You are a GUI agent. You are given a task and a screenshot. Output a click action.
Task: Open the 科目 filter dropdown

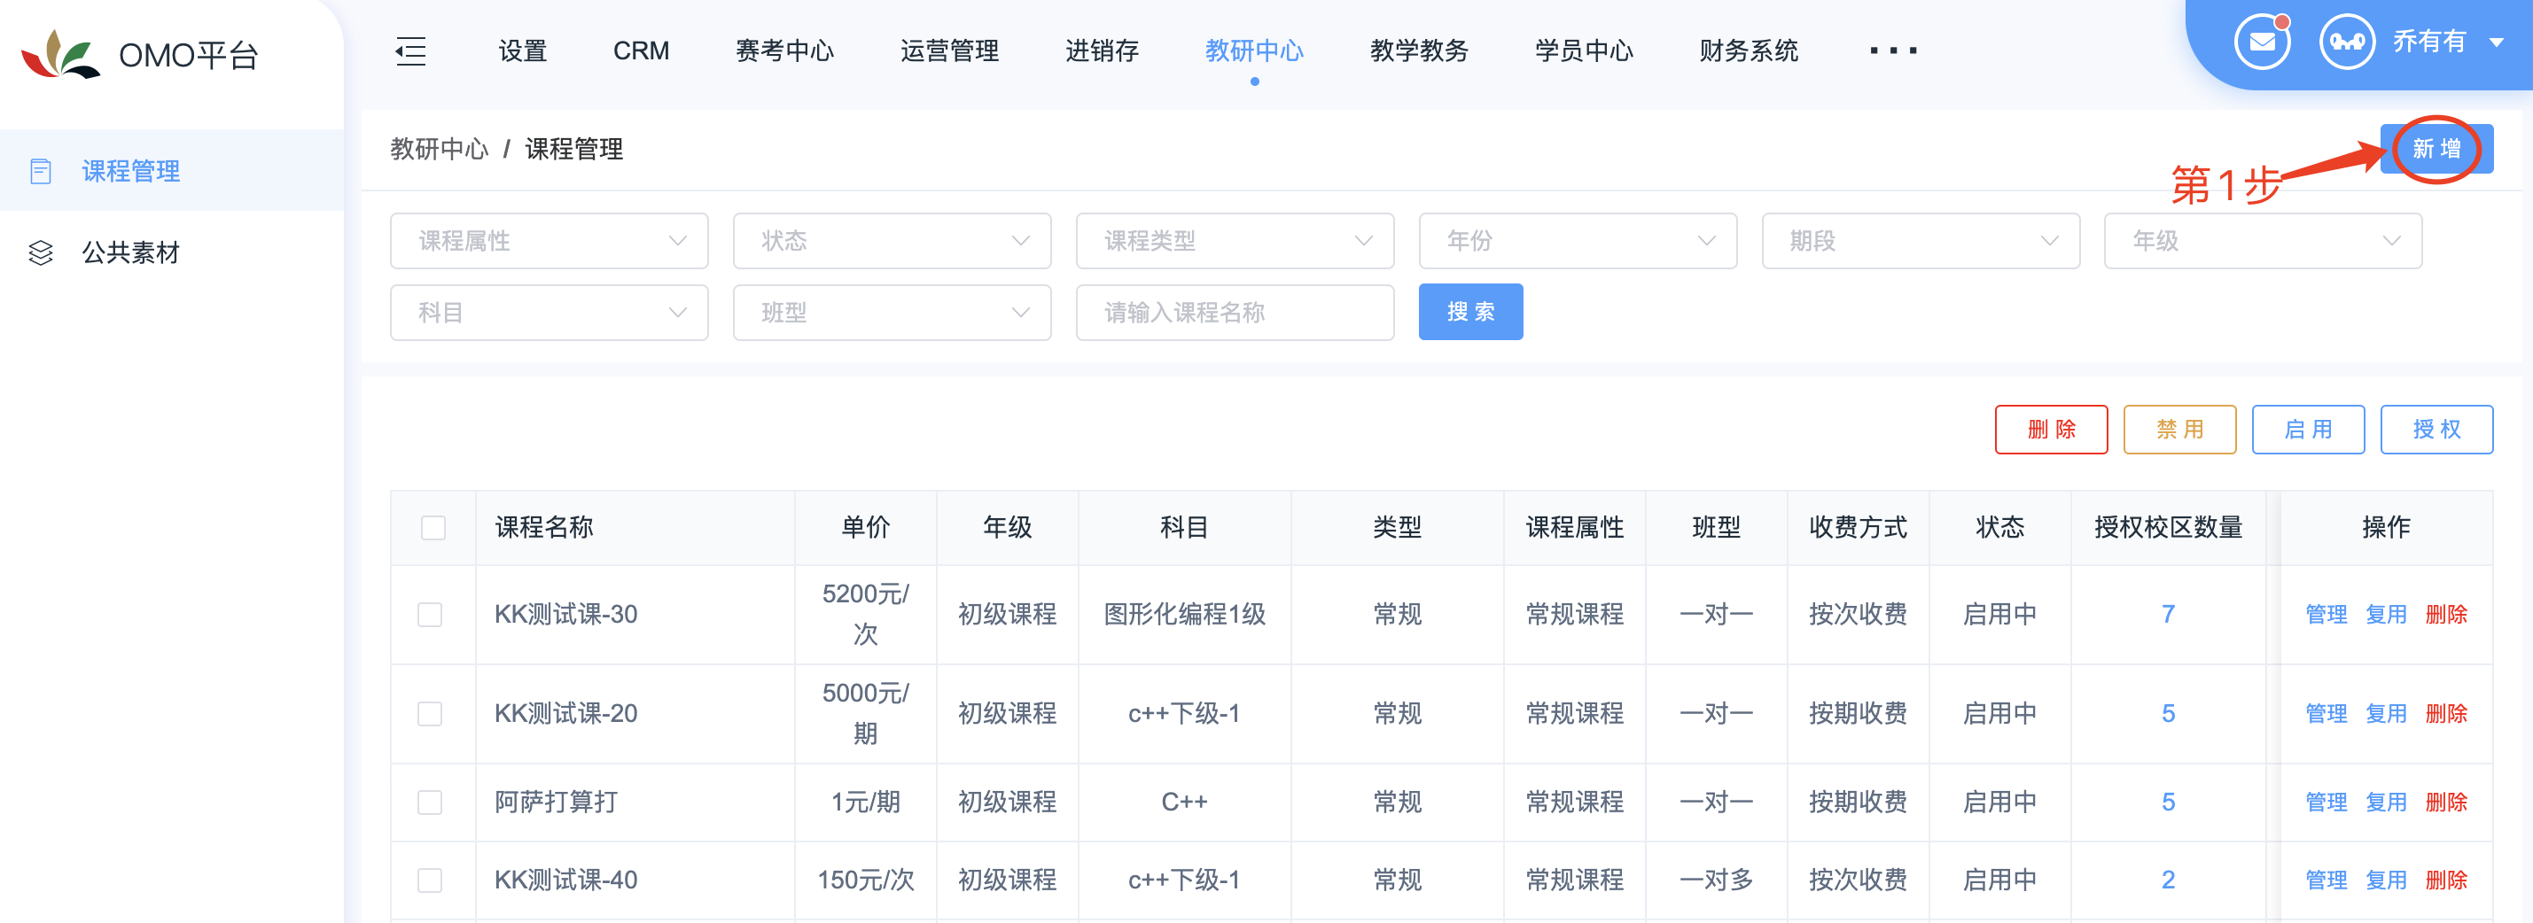pyautogui.click(x=549, y=313)
